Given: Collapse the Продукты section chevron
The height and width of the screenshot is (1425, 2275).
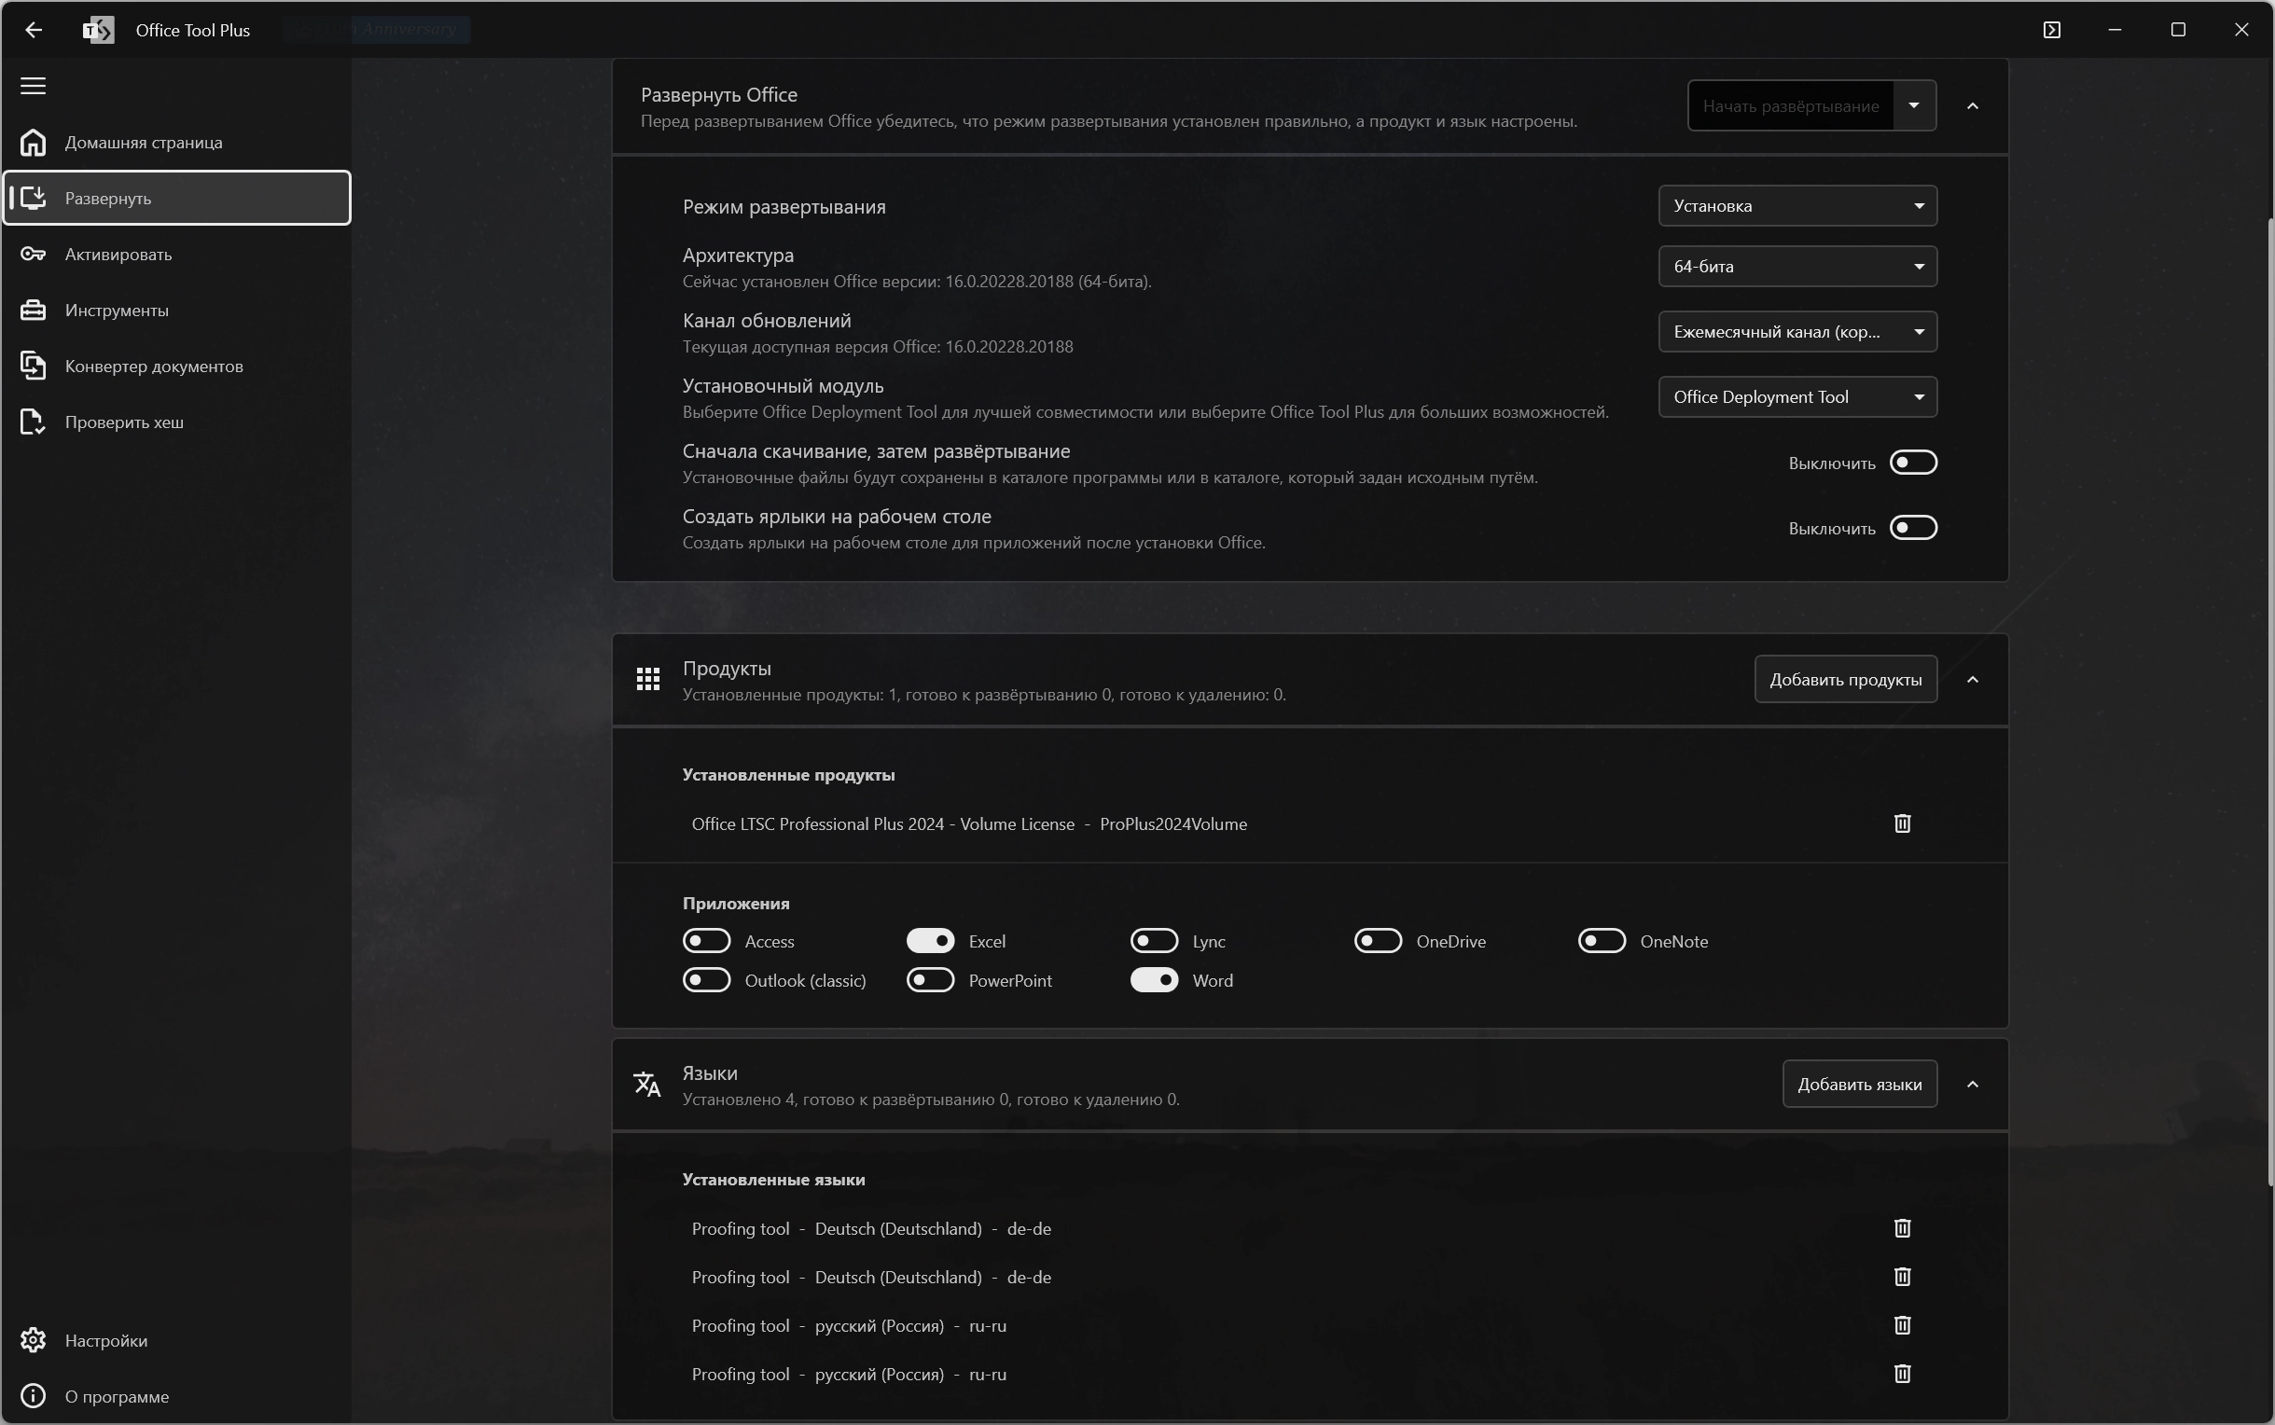Looking at the screenshot, I should [1973, 680].
